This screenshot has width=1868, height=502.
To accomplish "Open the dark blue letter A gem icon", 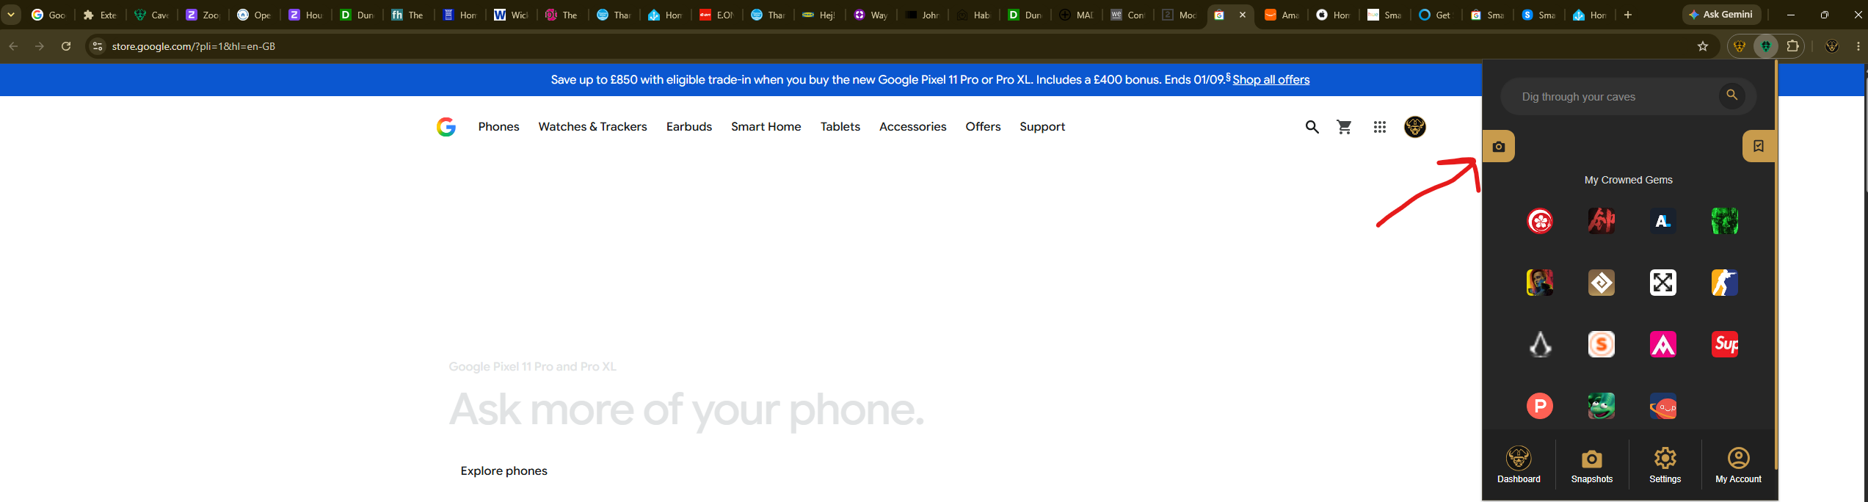I will 1663,221.
